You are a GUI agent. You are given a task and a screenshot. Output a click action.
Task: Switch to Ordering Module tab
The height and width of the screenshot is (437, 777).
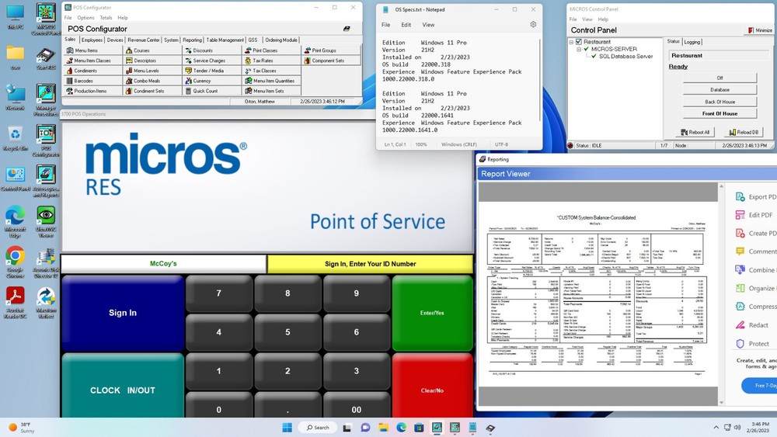coord(281,40)
